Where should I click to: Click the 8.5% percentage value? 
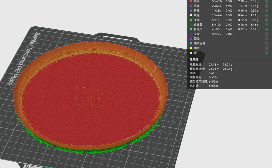[229, 1]
